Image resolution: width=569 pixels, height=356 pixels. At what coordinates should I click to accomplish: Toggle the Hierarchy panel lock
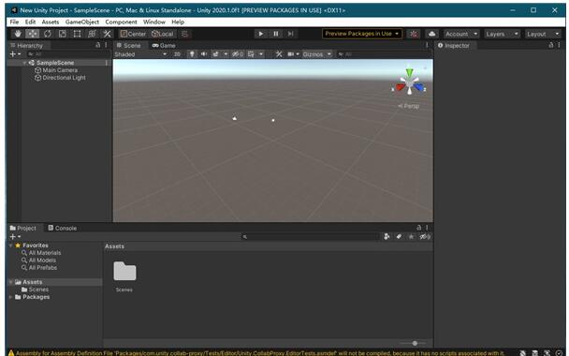[97, 45]
